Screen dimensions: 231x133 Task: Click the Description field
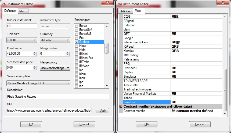click(58, 97)
